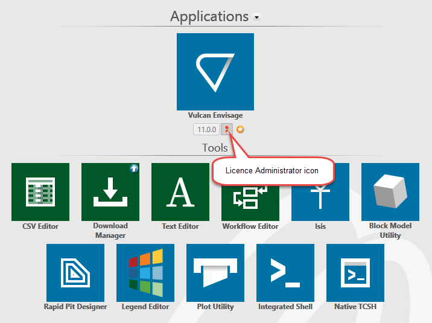Click the Native TCSH label

(355, 307)
